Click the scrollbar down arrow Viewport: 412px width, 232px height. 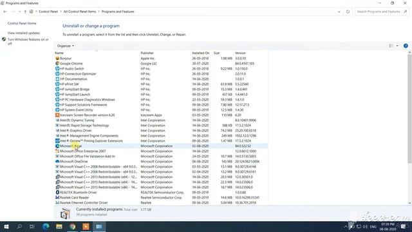[409, 203]
